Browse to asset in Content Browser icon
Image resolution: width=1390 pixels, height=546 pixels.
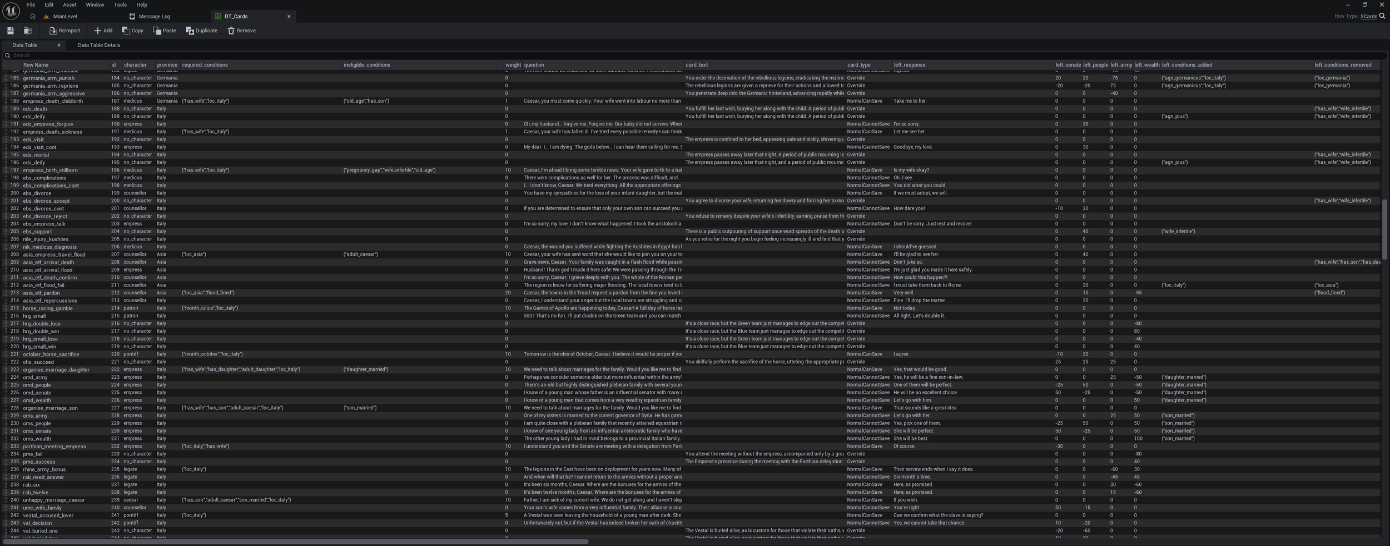(x=28, y=31)
